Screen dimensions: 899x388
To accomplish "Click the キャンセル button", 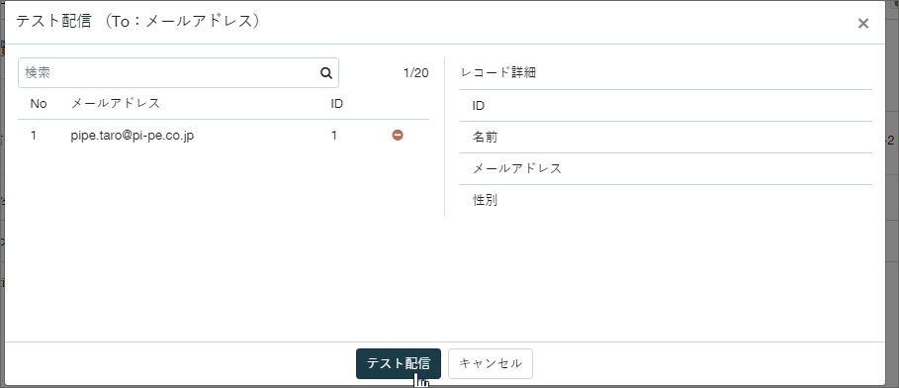I will [491, 363].
